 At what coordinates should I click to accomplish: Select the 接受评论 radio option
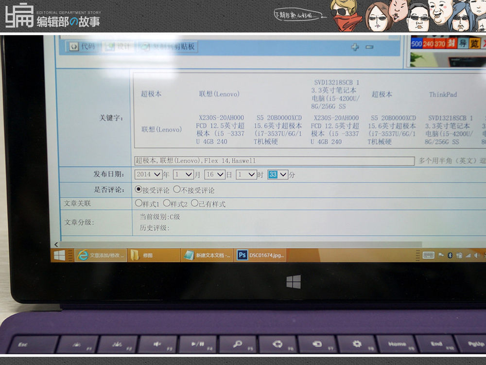pyautogui.click(x=139, y=189)
